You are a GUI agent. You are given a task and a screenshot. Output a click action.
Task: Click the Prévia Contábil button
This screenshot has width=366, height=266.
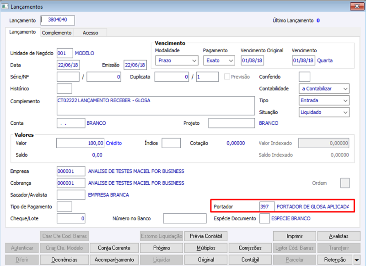coord(206,236)
